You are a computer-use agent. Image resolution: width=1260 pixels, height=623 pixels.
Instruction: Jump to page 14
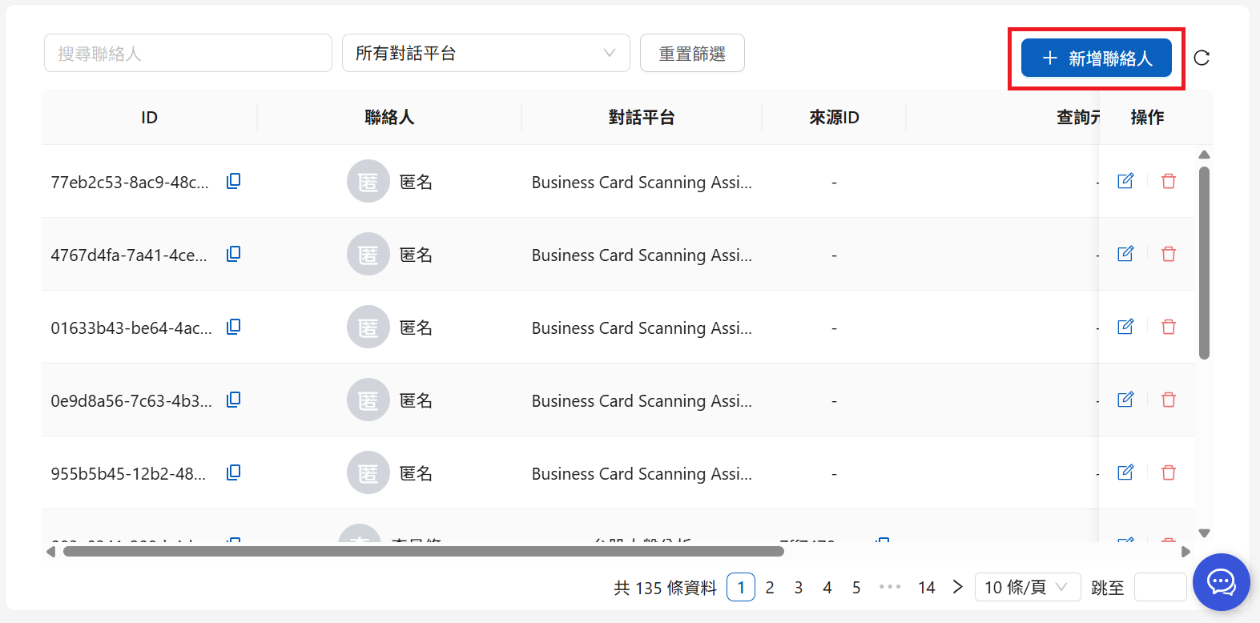(x=927, y=588)
